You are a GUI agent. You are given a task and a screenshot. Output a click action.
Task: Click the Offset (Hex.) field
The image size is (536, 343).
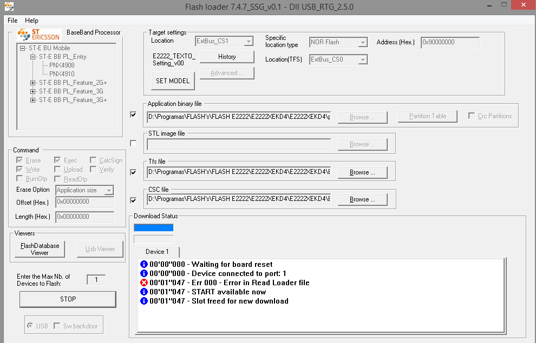(x=84, y=202)
